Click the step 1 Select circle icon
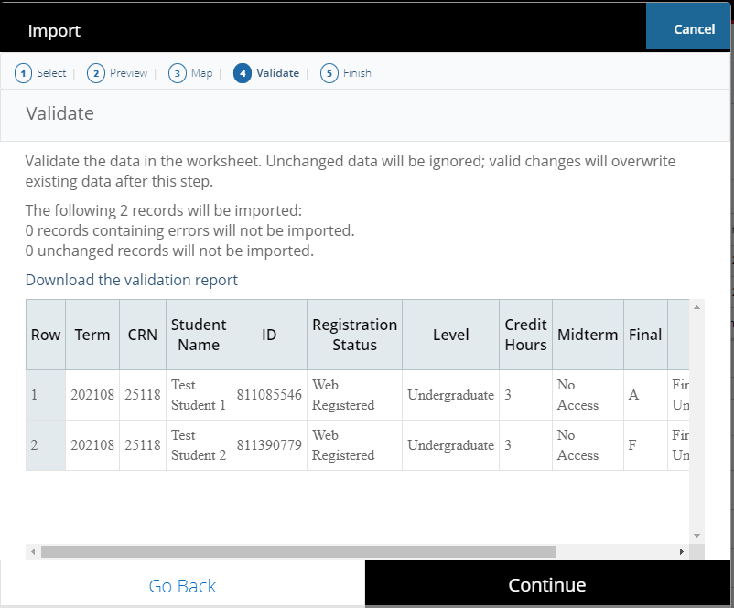This screenshot has height=608, width=734. coord(22,72)
